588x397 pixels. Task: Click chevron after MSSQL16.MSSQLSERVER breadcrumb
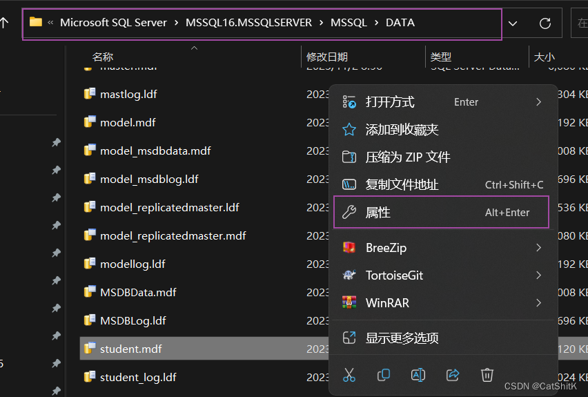[x=322, y=23]
